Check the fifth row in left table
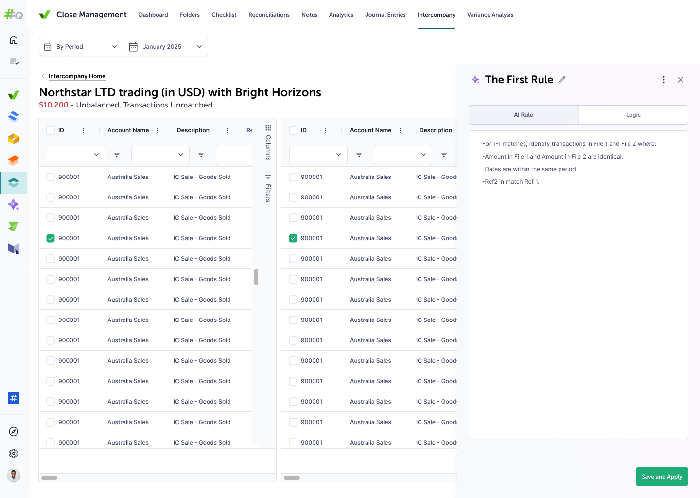The image size is (700, 498). click(x=51, y=259)
